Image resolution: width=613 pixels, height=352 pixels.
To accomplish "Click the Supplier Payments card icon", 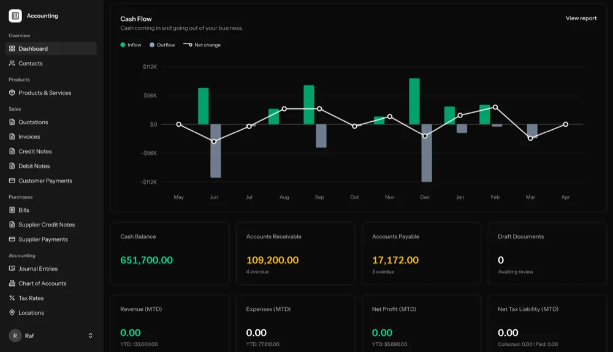I will click(12, 239).
